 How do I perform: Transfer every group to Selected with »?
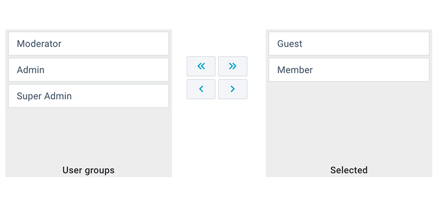click(x=233, y=66)
